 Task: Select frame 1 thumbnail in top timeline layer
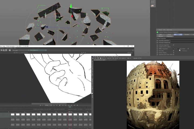(12, 114)
